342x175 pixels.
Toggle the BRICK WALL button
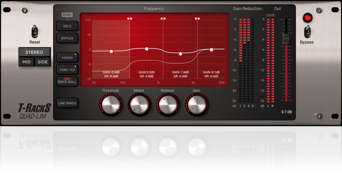67,82
